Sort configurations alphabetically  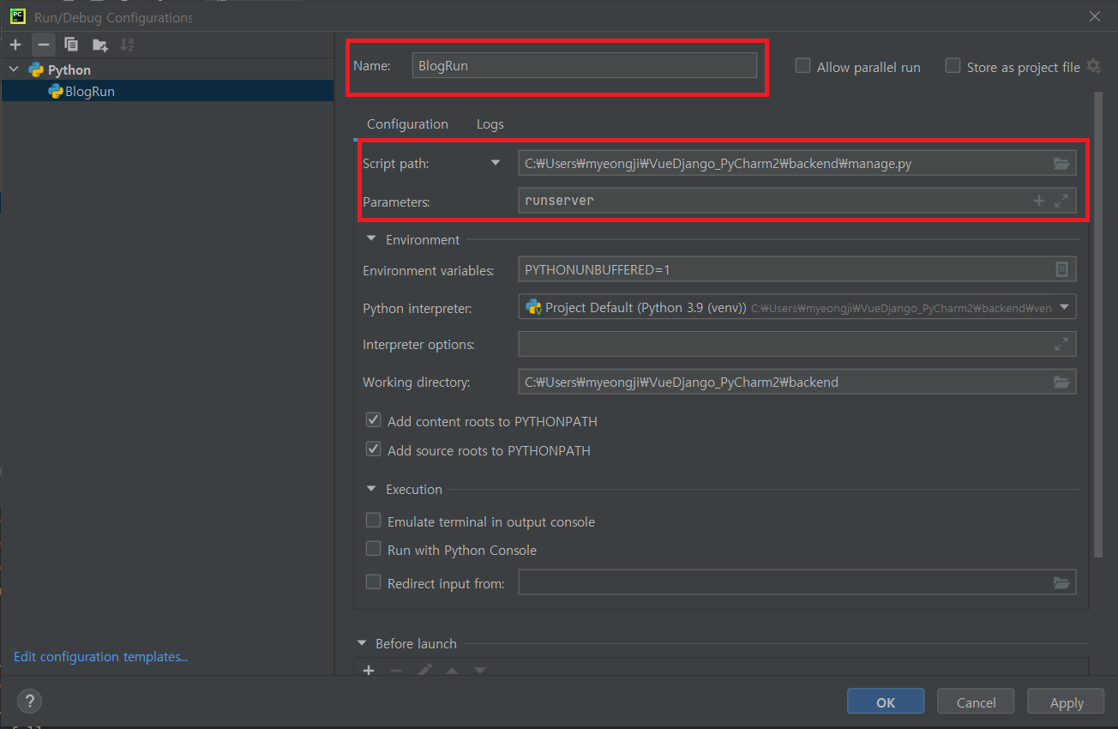(x=127, y=45)
